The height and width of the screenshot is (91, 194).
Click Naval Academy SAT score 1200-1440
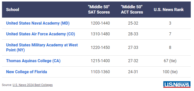pyautogui.click(x=100, y=23)
